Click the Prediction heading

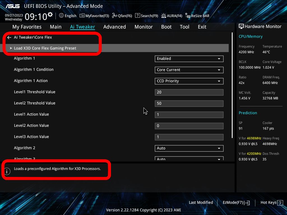(x=248, y=113)
